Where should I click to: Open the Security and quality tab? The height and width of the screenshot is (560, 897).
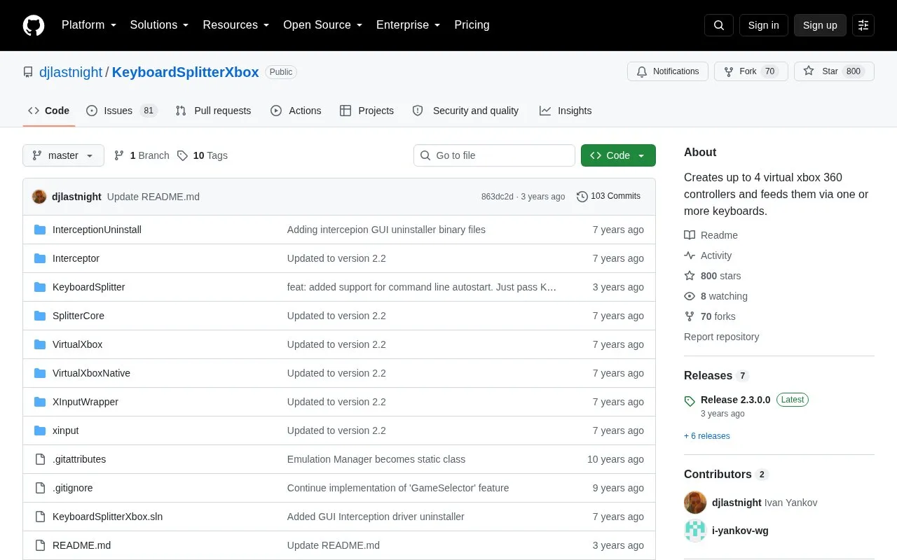465,111
